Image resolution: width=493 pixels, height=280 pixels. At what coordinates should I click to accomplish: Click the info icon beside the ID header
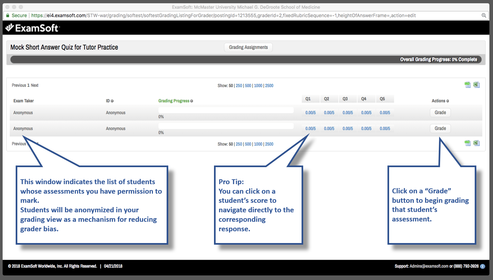coord(112,101)
